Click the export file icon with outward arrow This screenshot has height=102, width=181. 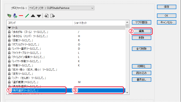click(x=53, y=16)
